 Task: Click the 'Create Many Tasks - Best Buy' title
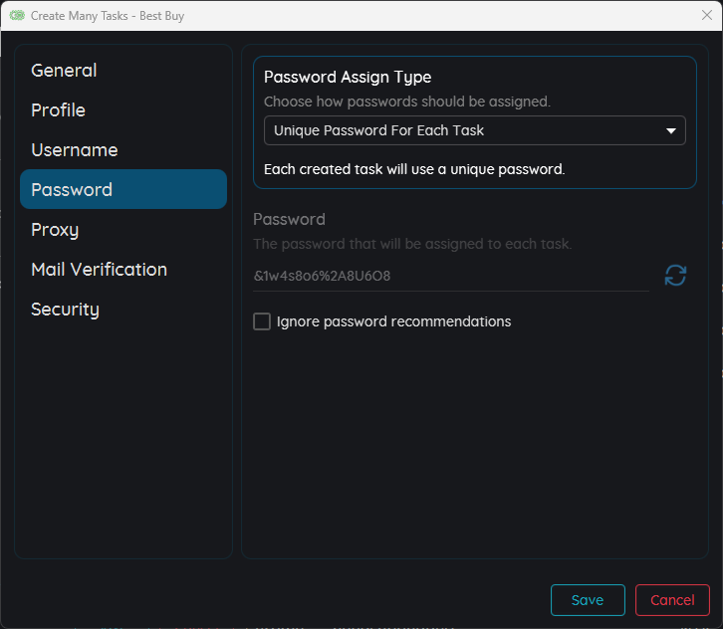[x=108, y=16]
